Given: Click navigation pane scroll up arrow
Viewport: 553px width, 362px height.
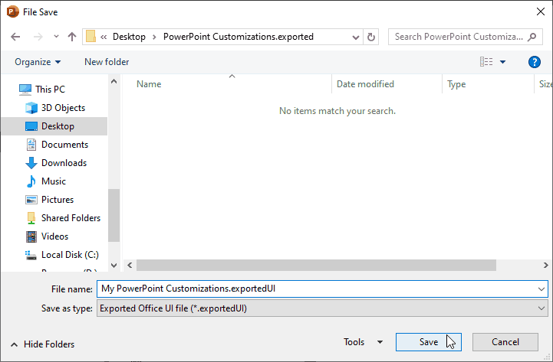Looking at the screenshot, I should pos(114,82).
